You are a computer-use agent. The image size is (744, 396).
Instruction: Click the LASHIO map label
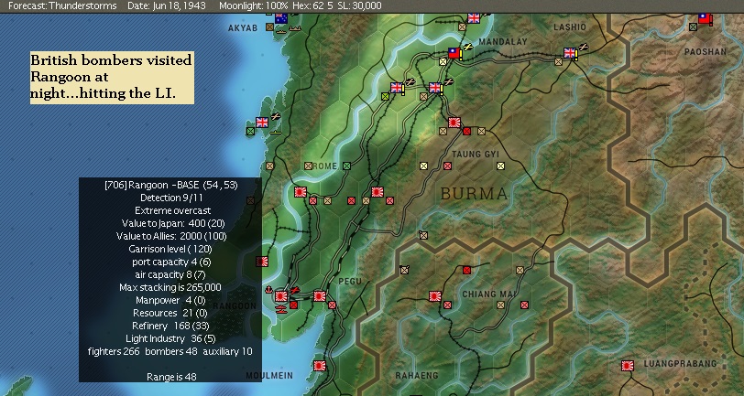570,27
